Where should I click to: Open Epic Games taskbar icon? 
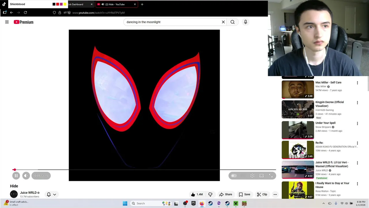[193, 203]
